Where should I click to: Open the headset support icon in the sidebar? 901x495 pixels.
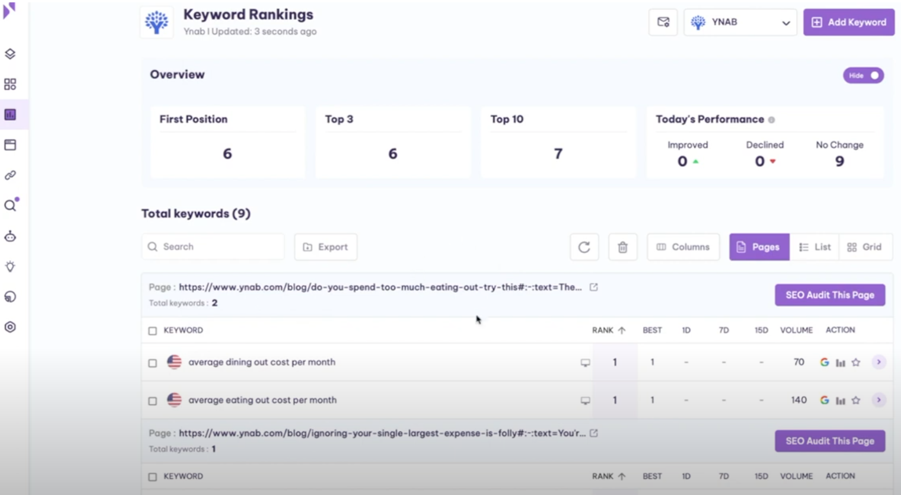pos(10,296)
